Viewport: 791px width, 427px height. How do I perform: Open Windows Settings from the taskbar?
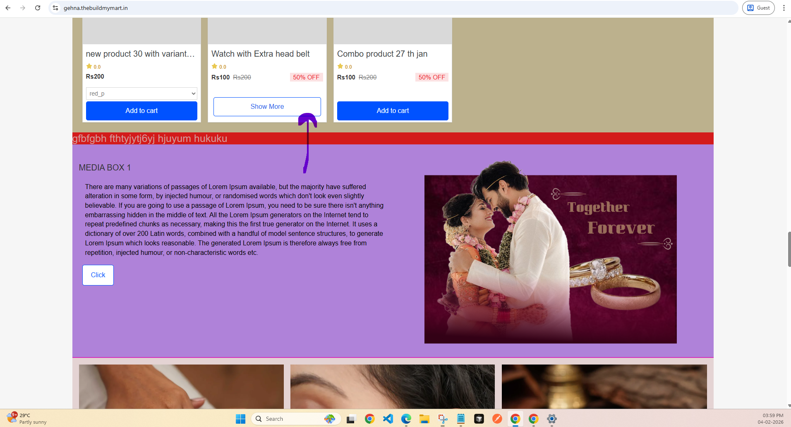(x=552, y=419)
